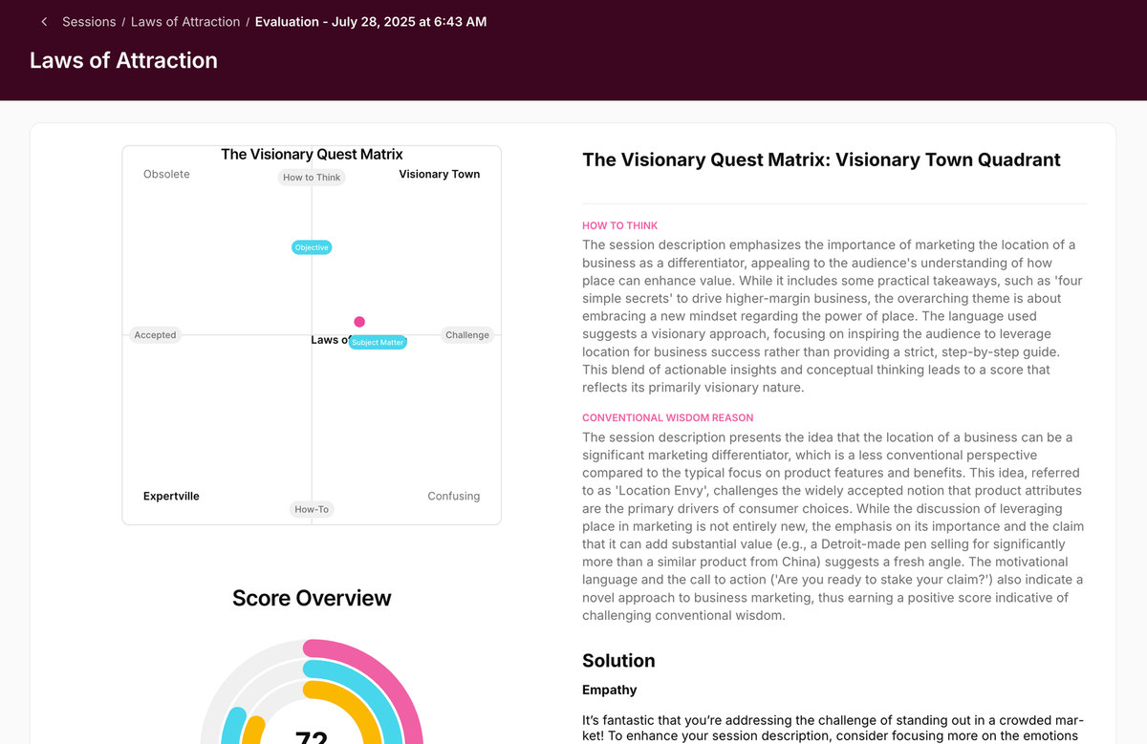Click the Subject Matter marker
The height and width of the screenshot is (744, 1147).
click(x=378, y=342)
